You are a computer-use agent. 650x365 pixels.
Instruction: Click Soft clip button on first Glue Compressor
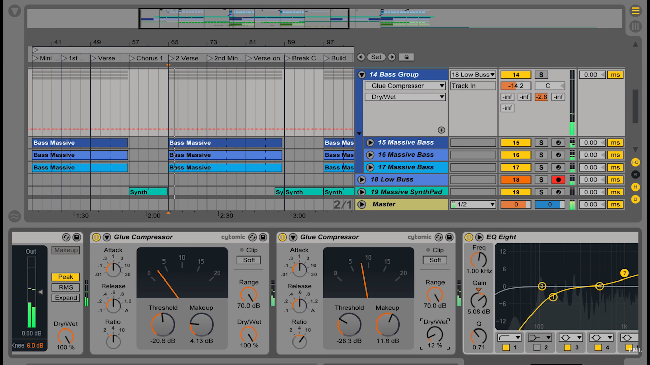249,260
